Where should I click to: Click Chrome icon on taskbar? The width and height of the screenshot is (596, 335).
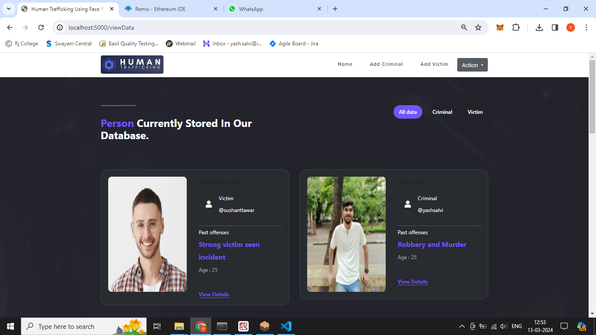(201, 326)
